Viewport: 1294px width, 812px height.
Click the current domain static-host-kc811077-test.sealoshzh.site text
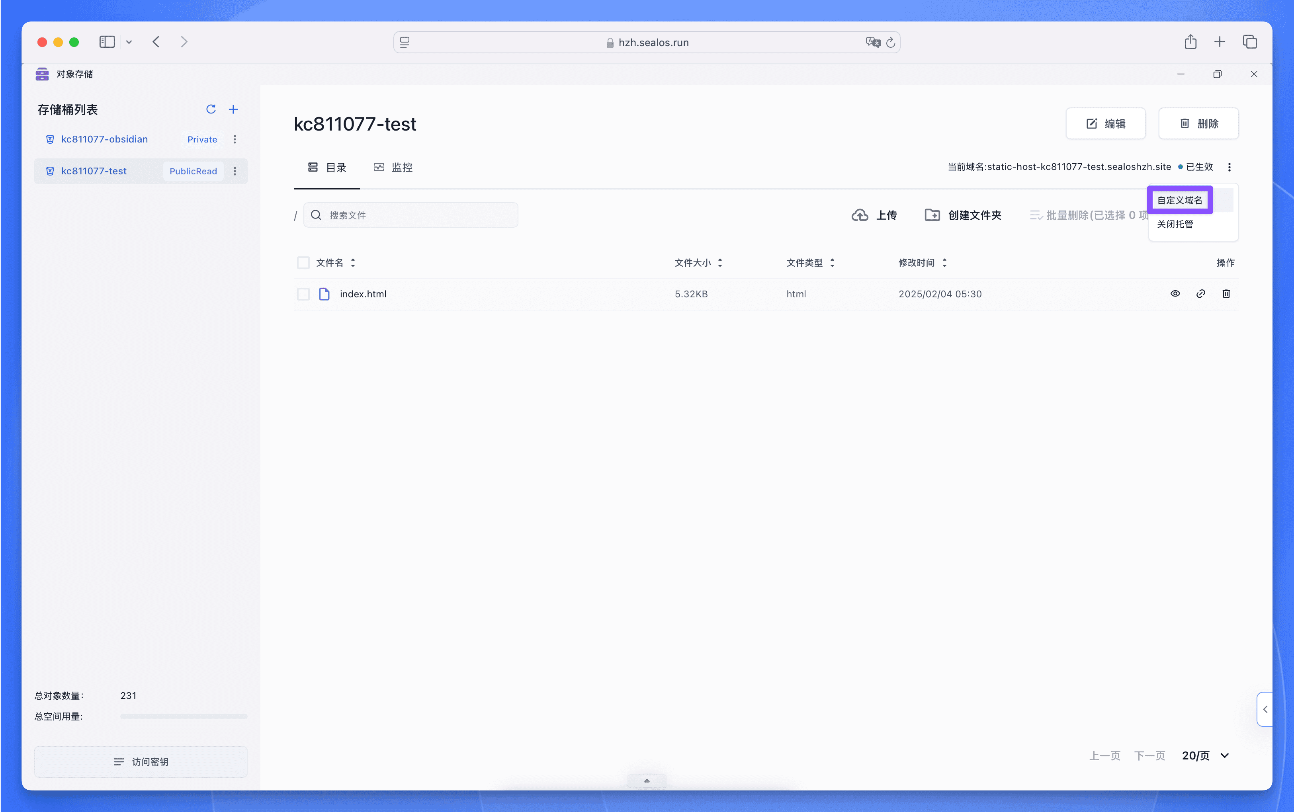[x=1079, y=167]
